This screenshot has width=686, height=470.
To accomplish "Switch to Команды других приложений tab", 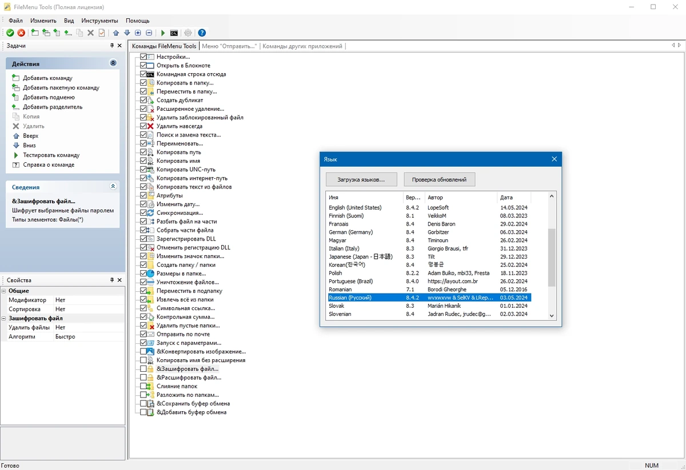I will pos(302,46).
